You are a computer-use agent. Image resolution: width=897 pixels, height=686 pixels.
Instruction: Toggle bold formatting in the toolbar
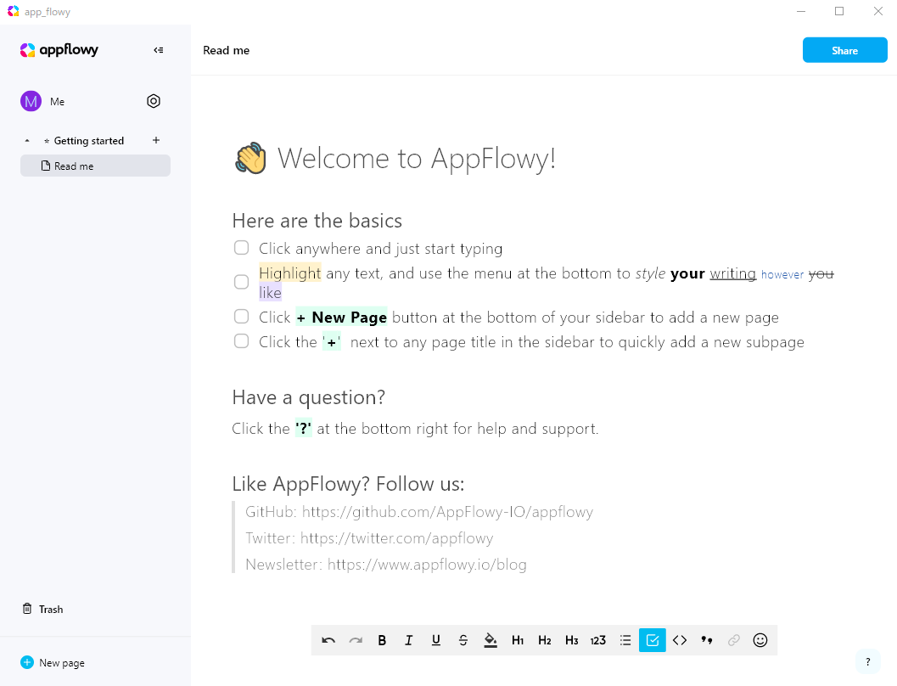[382, 640]
